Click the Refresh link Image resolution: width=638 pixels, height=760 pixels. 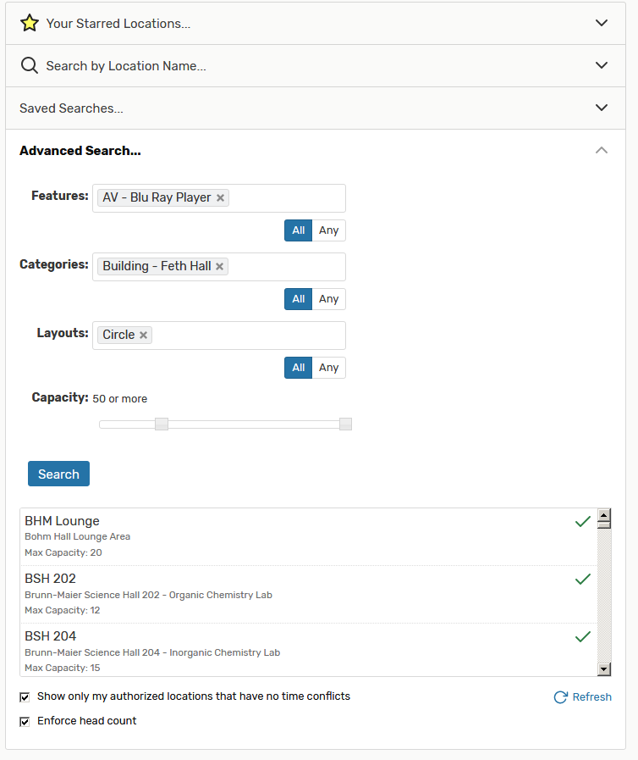583,697
